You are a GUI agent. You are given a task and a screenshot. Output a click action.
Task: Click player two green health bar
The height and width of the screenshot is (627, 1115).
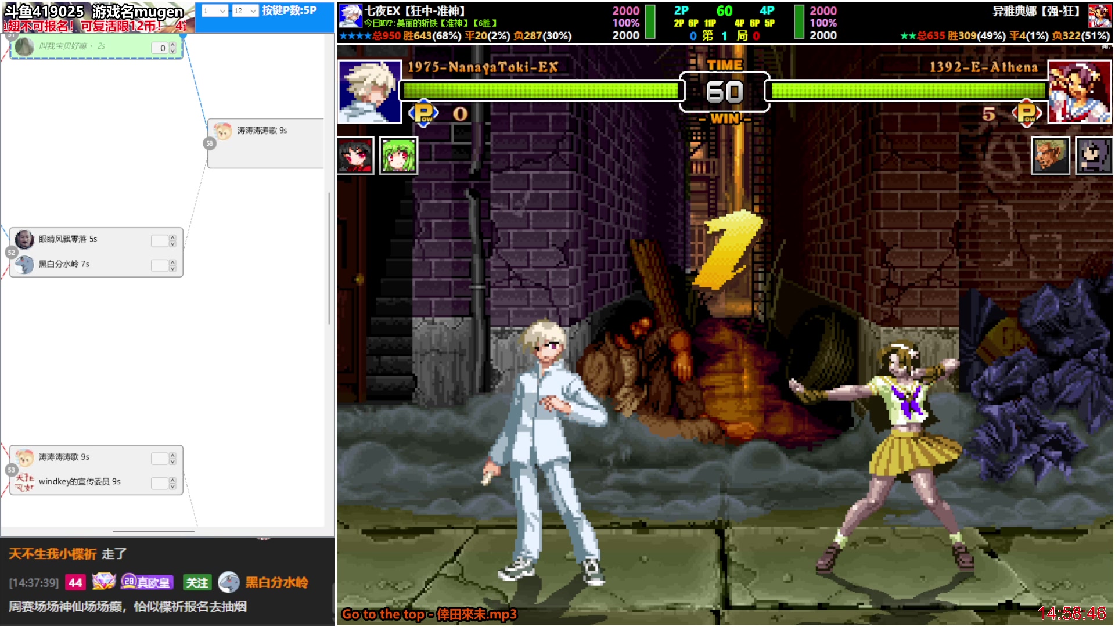point(908,91)
